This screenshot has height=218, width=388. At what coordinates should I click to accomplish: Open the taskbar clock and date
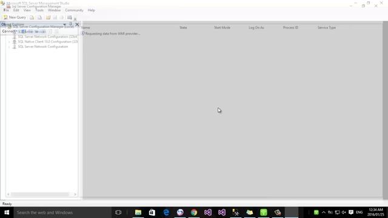[376, 212]
